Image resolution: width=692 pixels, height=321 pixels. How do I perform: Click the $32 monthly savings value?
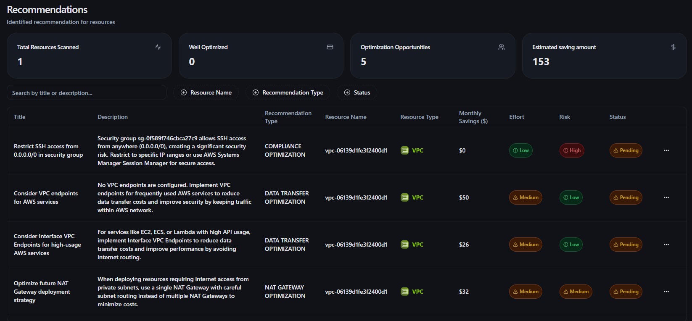pos(464,292)
